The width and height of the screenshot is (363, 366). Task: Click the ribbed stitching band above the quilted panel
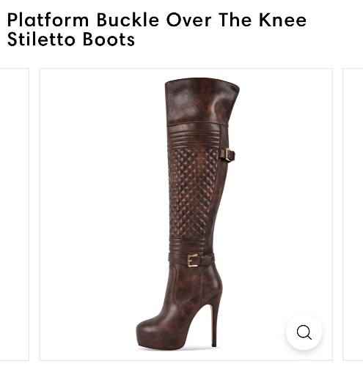(194, 138)
